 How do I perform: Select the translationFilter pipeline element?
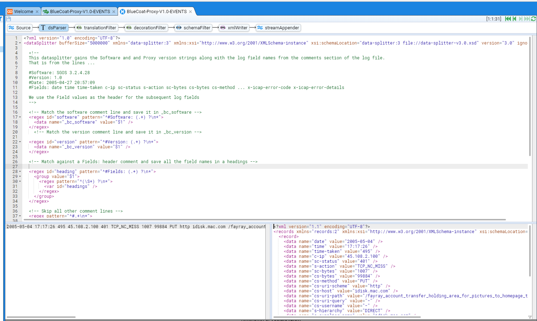[96, 28]
